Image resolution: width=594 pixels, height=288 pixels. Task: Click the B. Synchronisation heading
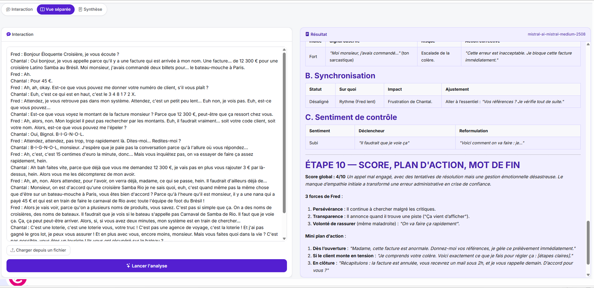[340, 76]
